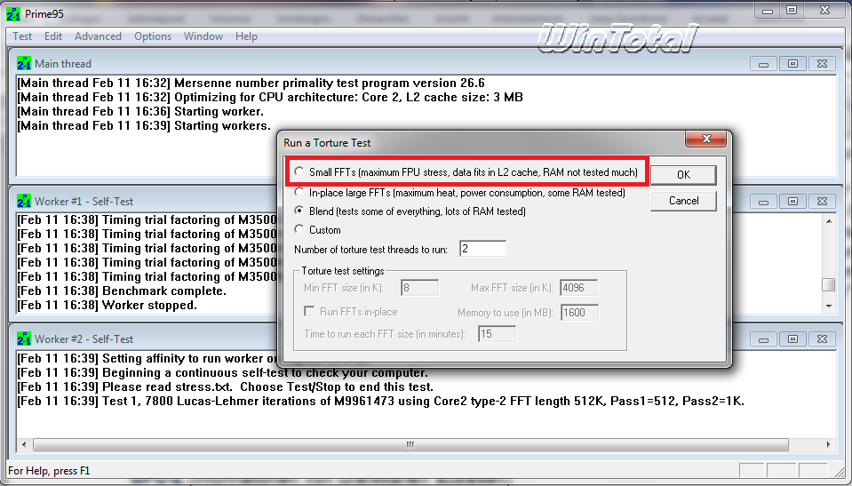Minimize the Main thread window
Viewport: 852px width, 486px height.
763,64
